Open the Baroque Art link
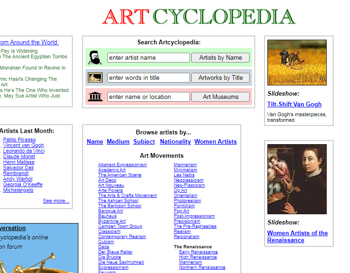This screenshot has width=350, height=273. click(x=111, y=211)
